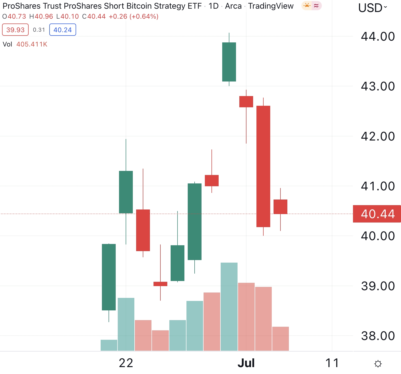Click the red 39.93 sell price button
This screenshot has height=374, width=401.
coord(15,30)
